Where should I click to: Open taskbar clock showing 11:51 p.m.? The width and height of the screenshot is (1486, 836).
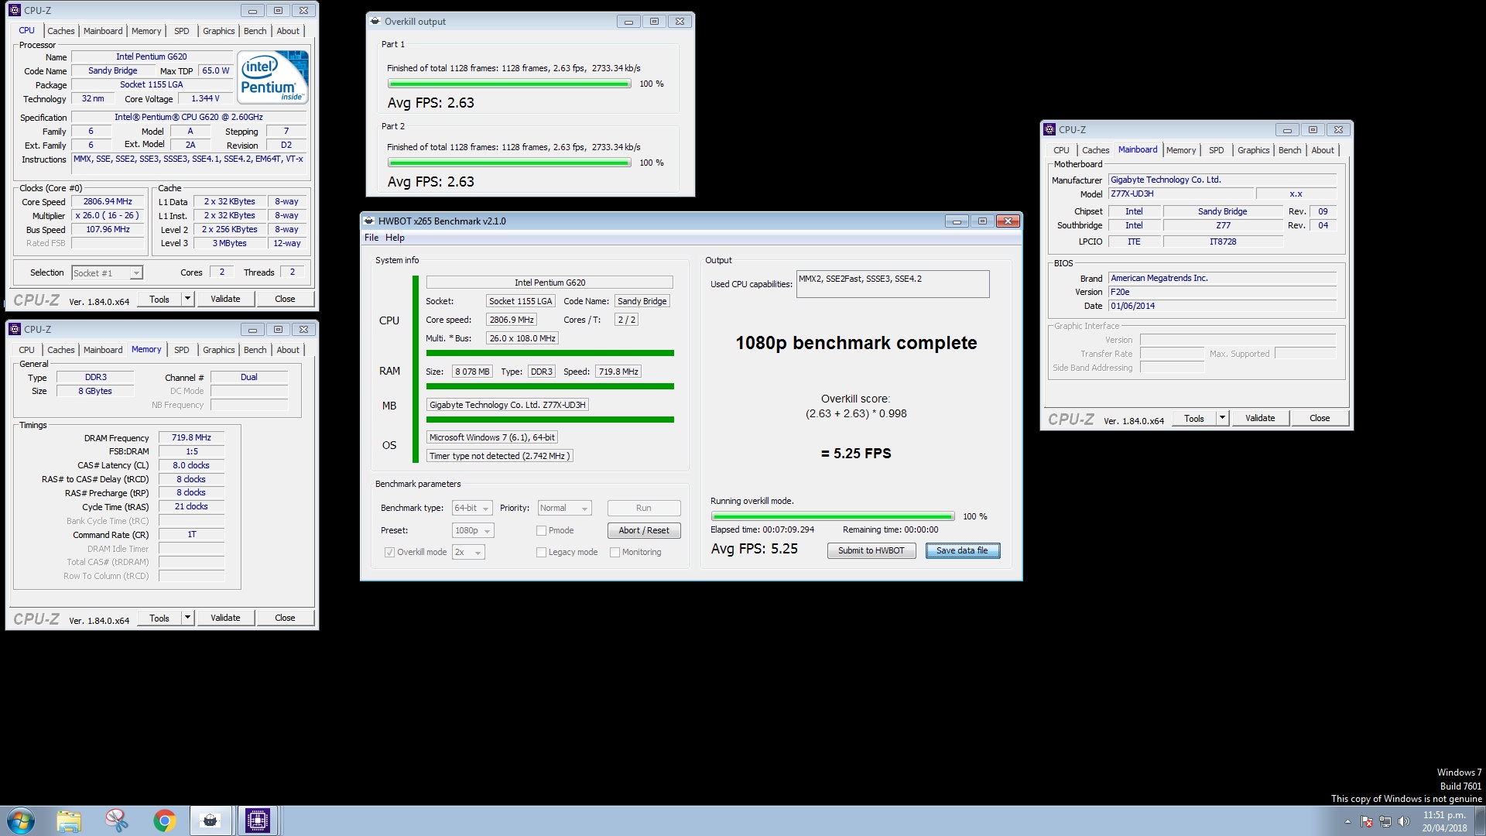coord(1444,821)
